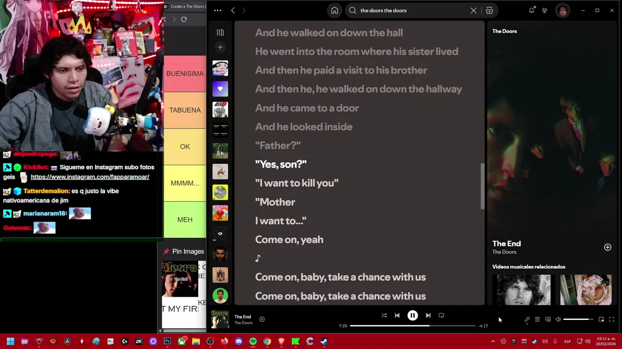Click ESP language indicator in tray

click(567, 342)
